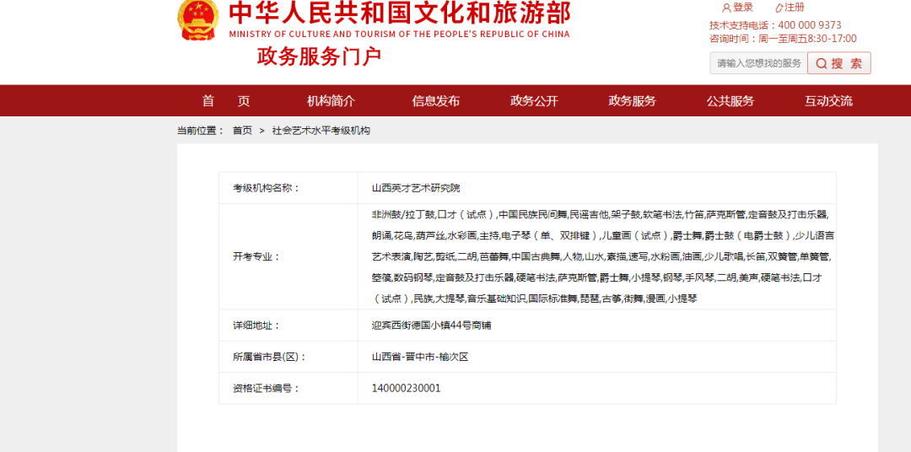The width and height of the screenshot is (911, 452).
Task: Click the 搜索 search button
Action: click(x=839, y=62)
